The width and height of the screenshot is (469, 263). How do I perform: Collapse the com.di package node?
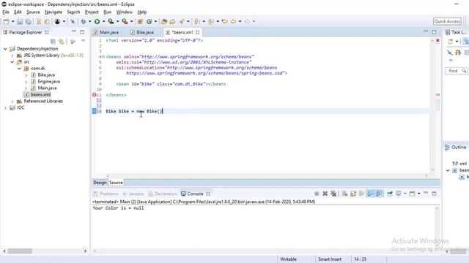pyautogui.click(x=19, y=69)
